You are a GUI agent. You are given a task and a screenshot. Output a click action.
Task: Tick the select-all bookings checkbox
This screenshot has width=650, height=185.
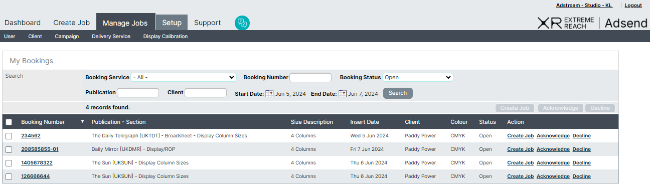tap(9, 122)
